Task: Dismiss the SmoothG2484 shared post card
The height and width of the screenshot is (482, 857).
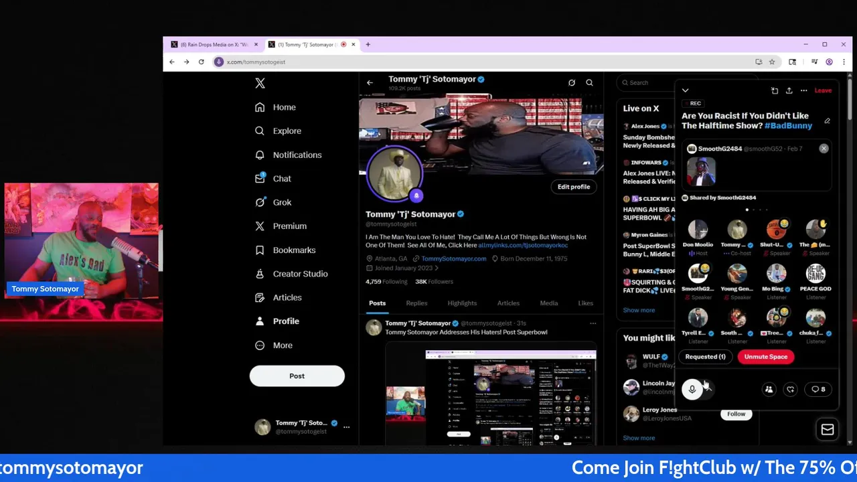Action: pos(824,149)
